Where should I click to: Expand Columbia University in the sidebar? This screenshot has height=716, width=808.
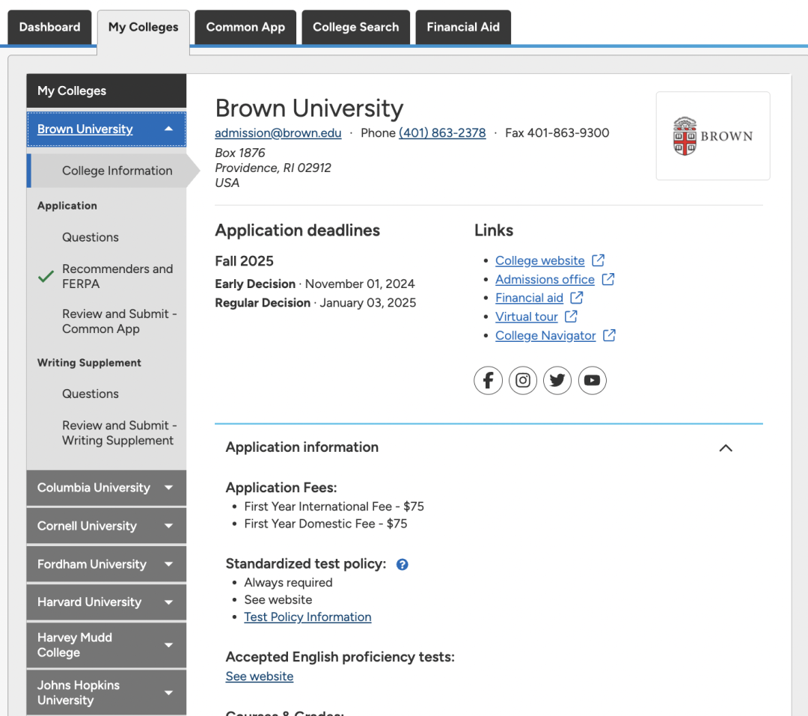168,488
